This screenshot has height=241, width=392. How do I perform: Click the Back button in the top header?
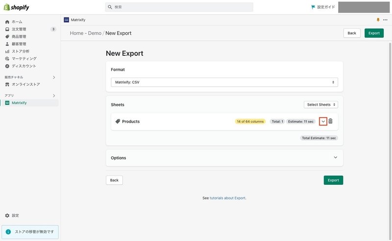352,33
